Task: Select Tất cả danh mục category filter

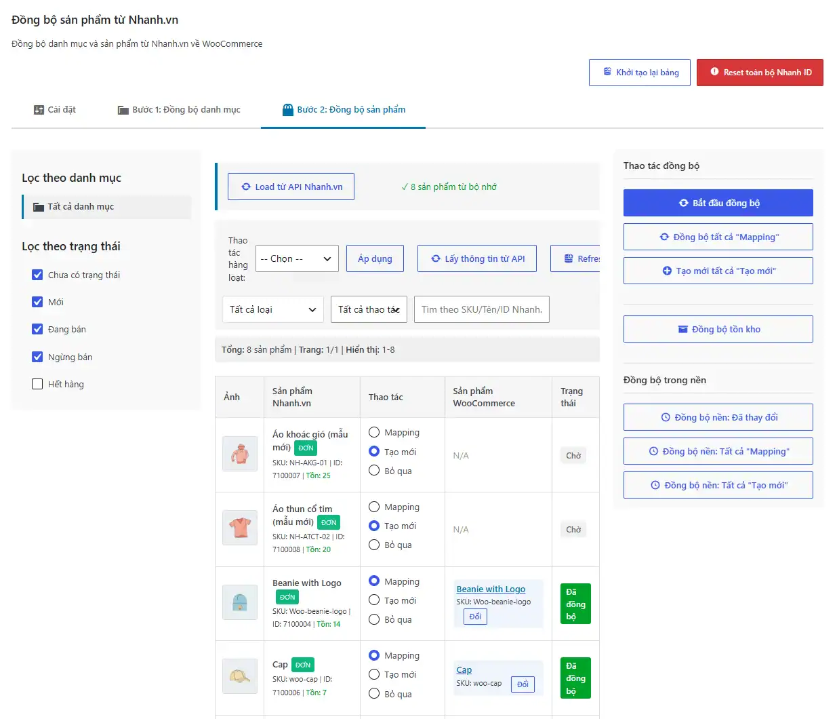Action: tap(107, 207)
